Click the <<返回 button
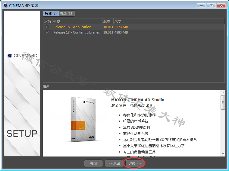 coord(114,163)
